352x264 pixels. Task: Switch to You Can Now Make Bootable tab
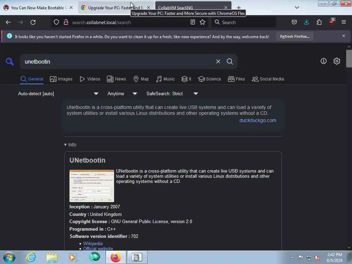[38, 8]
